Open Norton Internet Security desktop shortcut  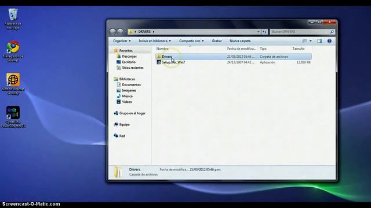coord(13,84)
